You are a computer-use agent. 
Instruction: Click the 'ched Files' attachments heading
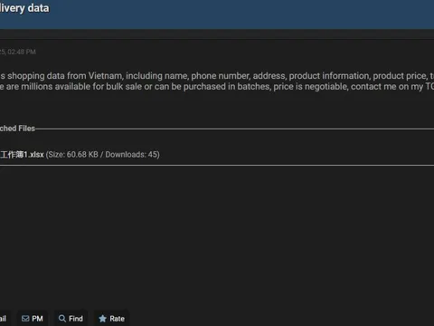click(x=17, y=129)
